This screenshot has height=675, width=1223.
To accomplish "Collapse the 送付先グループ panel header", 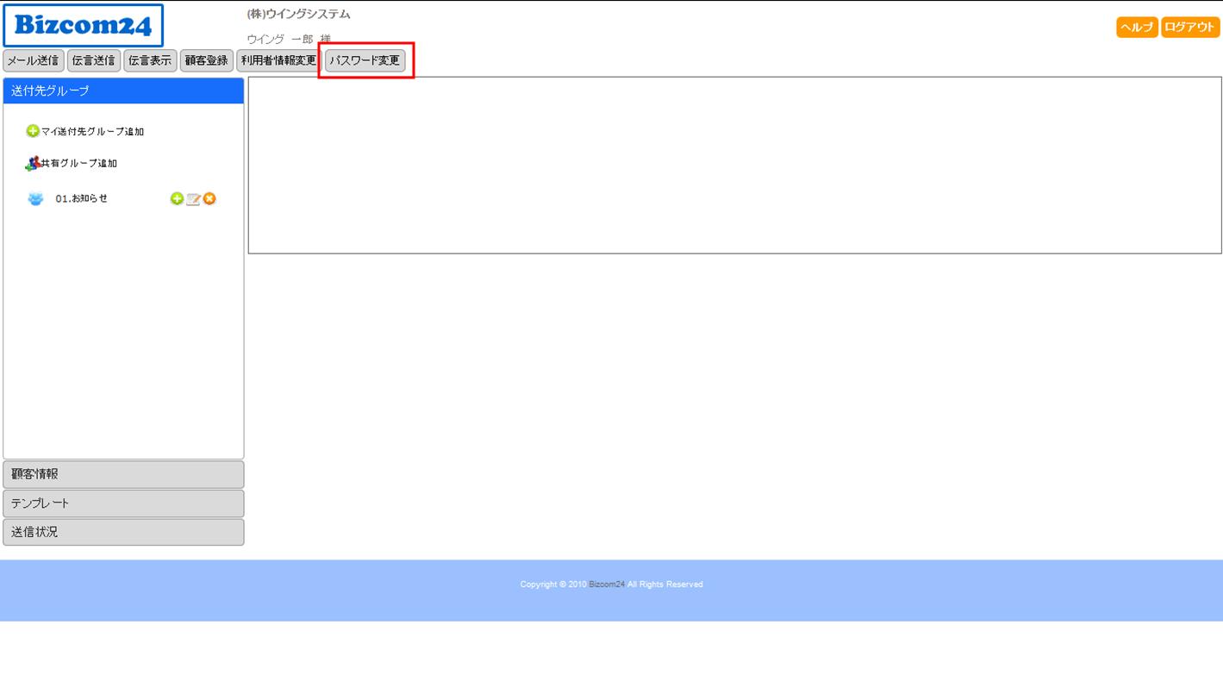I will (x=123, y=91).
